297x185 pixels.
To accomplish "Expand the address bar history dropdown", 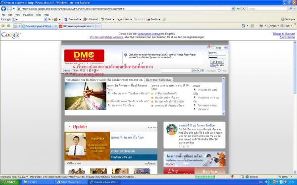I will pyautogui.click(x=233, y=9).
